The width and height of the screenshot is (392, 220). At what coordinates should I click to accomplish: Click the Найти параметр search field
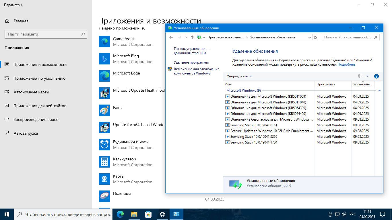(x=46, y=34)
